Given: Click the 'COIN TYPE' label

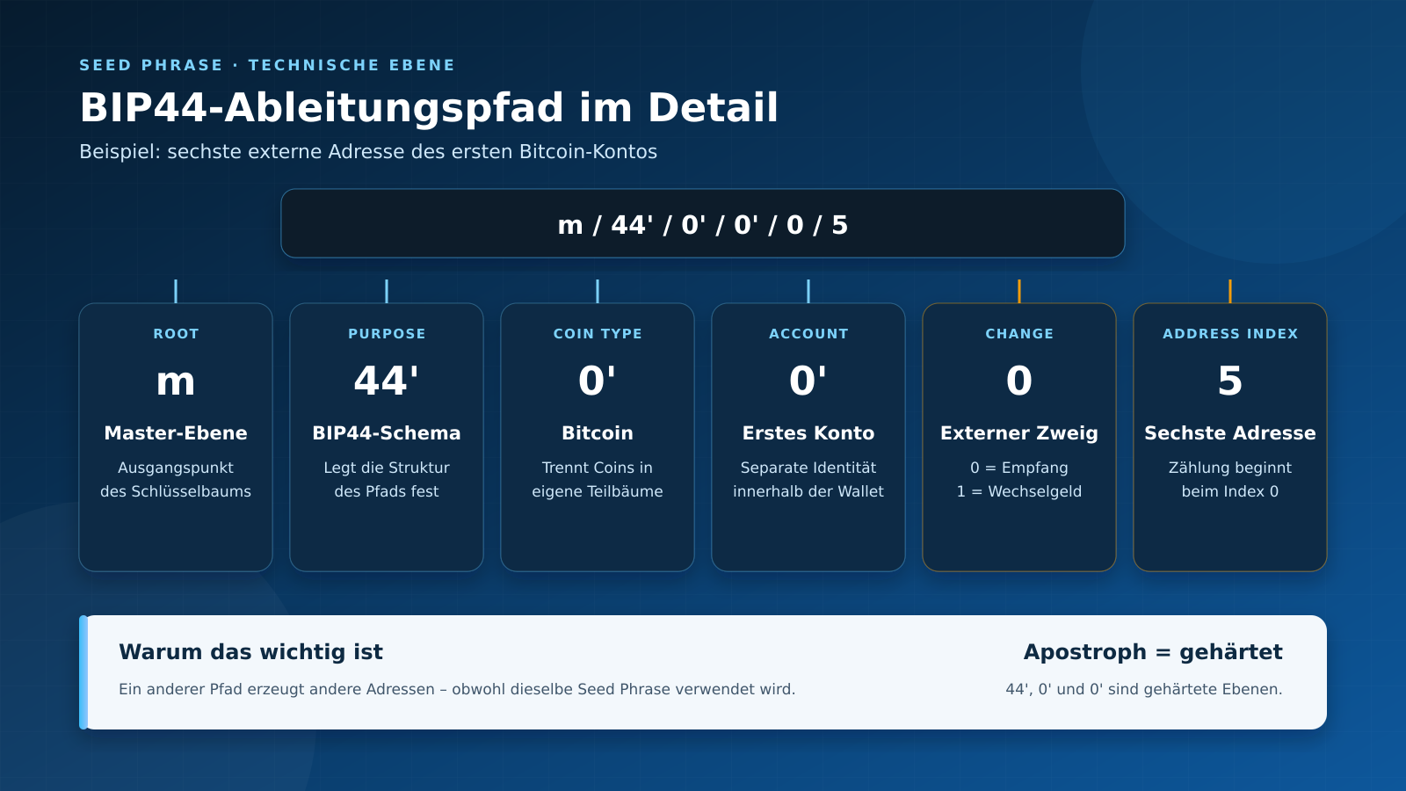Looking at the screenshot, I should point(598,334).
